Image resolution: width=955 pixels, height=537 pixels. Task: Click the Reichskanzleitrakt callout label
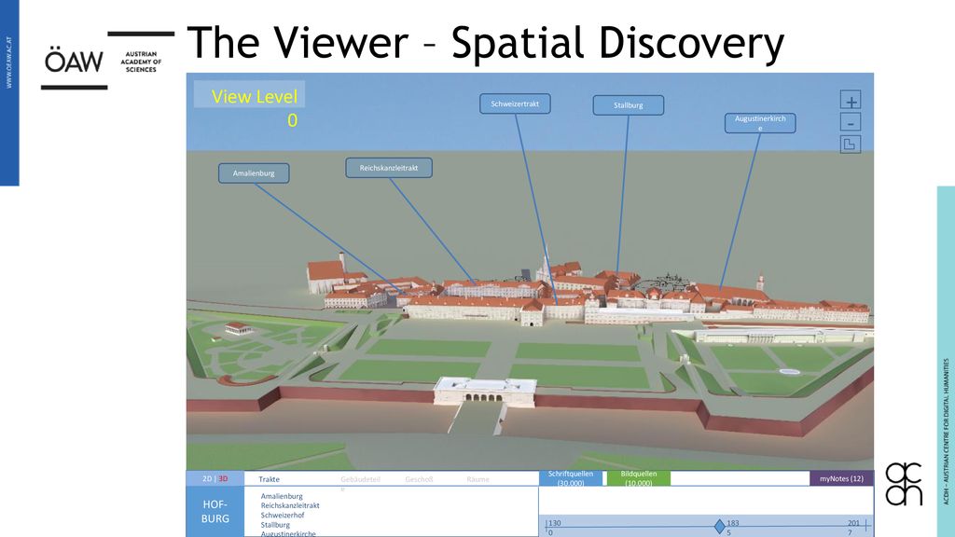click(x=389, y=168)
